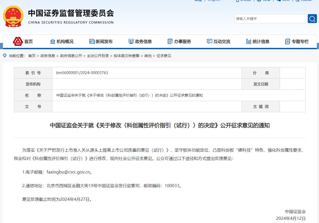Click the chat bubble icon for 互动交流
The width and height of the screenshot is (319, 223).
pos(209,41)
